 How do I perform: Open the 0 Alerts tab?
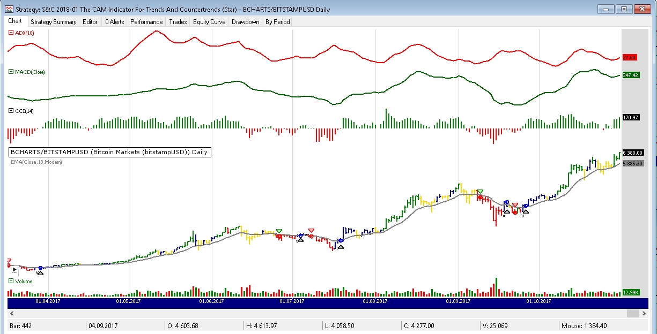point(114,22)
